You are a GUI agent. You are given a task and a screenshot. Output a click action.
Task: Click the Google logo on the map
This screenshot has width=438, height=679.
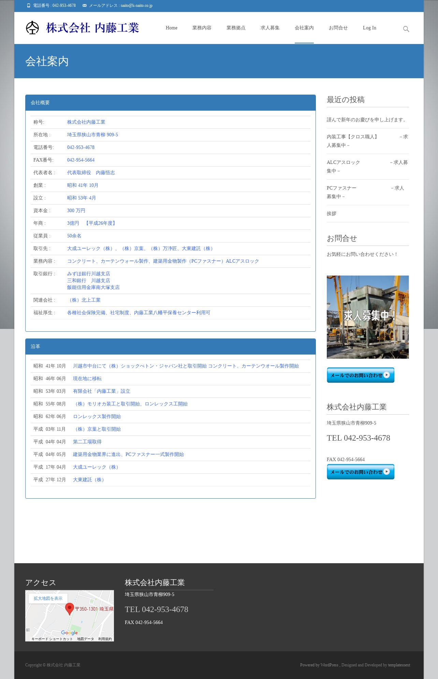click(x=70, y=633)
